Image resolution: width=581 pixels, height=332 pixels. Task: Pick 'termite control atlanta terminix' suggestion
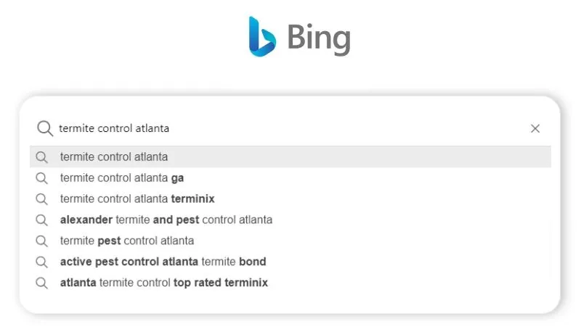[137, 199]
